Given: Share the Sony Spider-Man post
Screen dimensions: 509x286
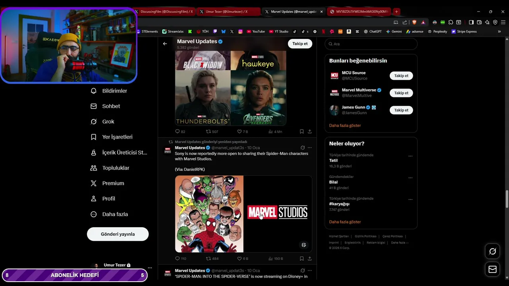Looking at the screenshot, I should (310, 259).
